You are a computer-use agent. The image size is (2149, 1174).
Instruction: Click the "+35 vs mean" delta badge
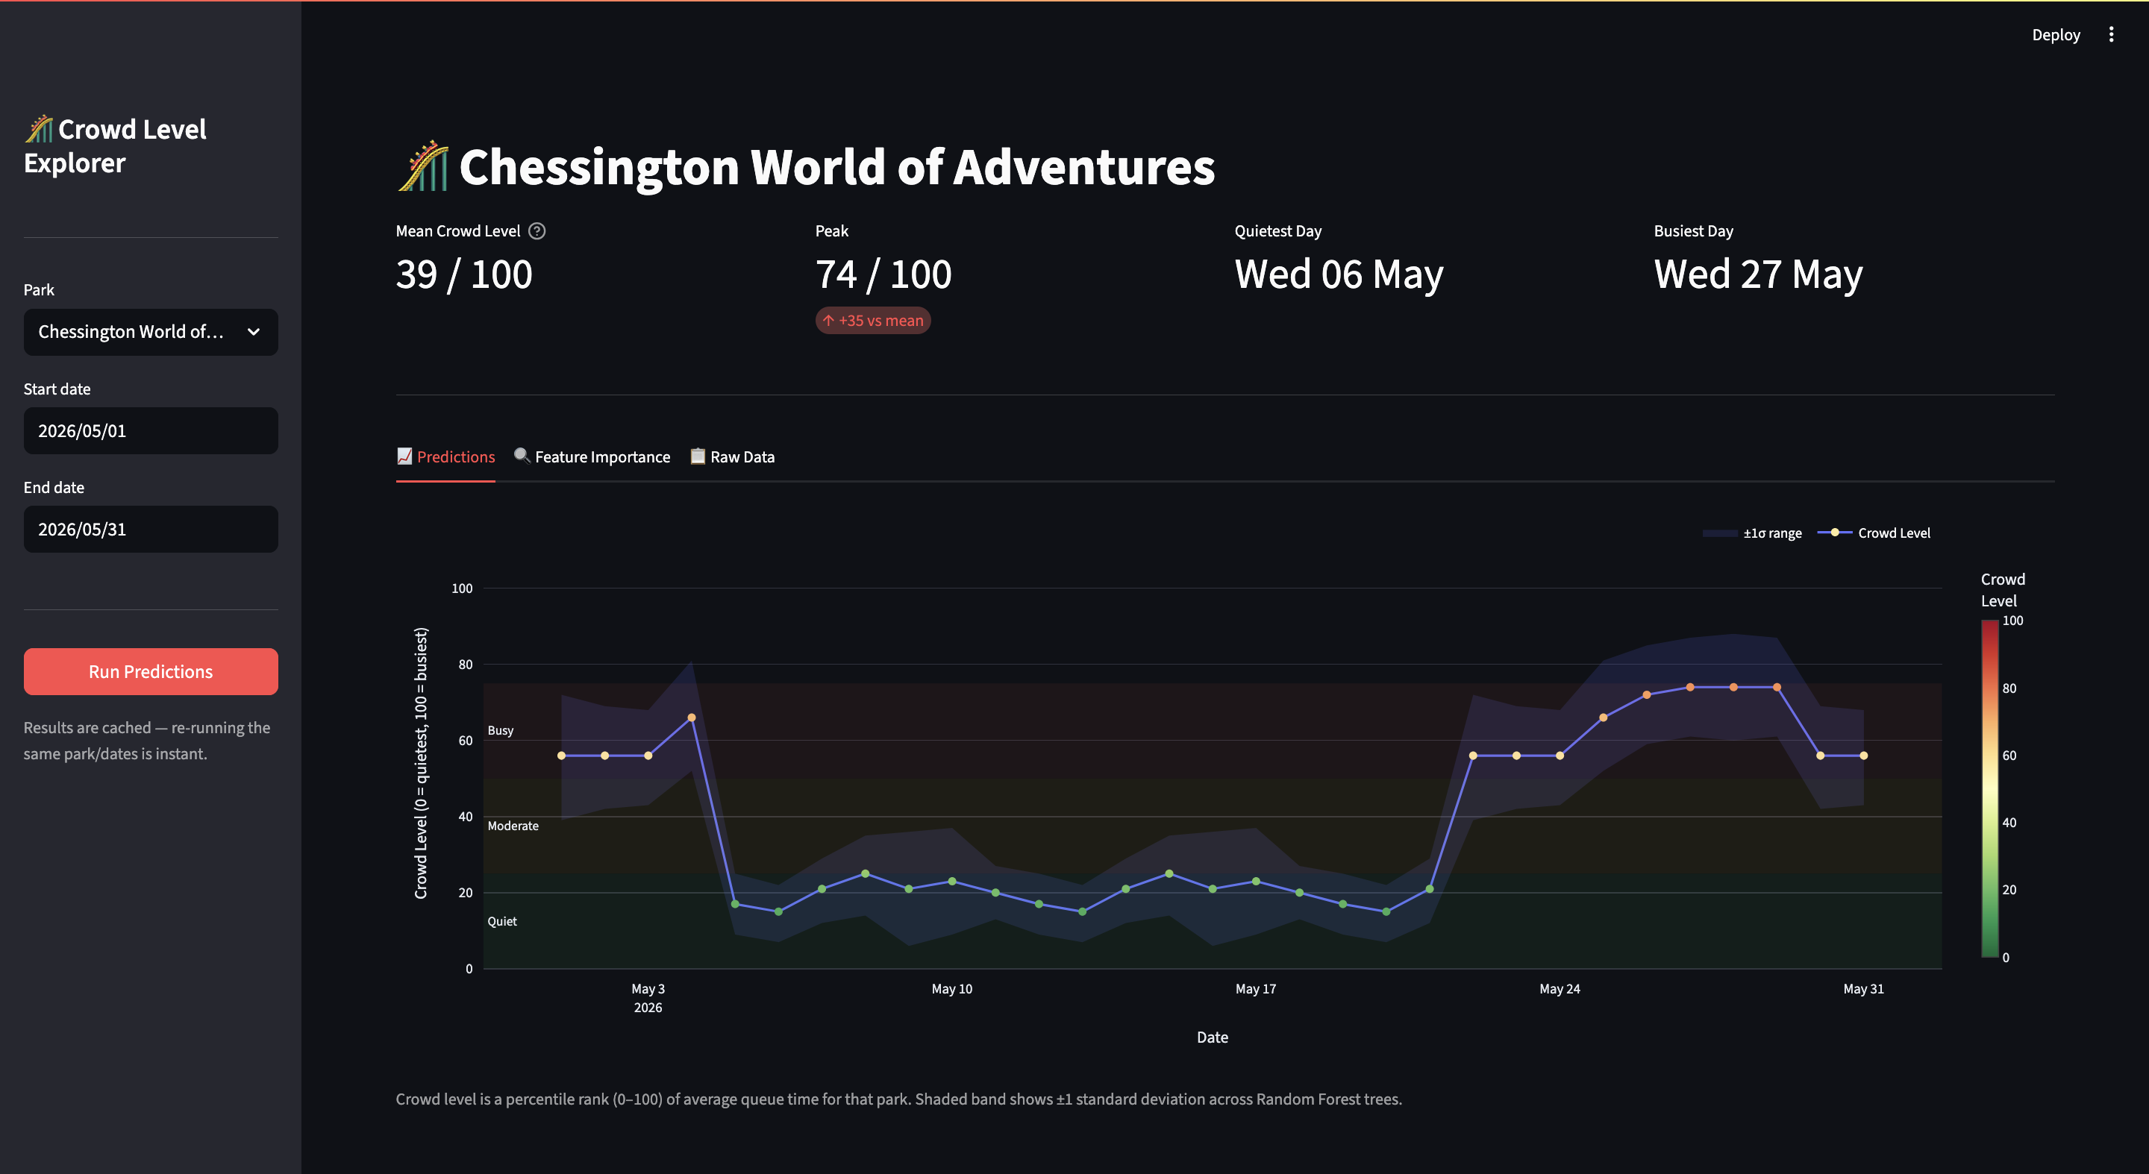(872, 320)
